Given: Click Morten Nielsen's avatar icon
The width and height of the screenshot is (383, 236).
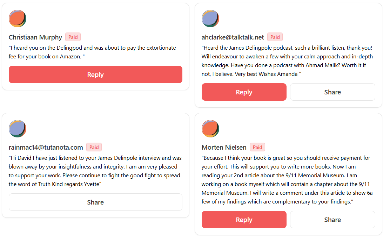Looking at the screenshot, I should pos(210,129).
